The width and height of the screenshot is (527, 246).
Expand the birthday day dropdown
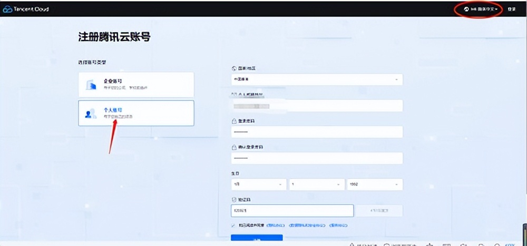[317, 184]
